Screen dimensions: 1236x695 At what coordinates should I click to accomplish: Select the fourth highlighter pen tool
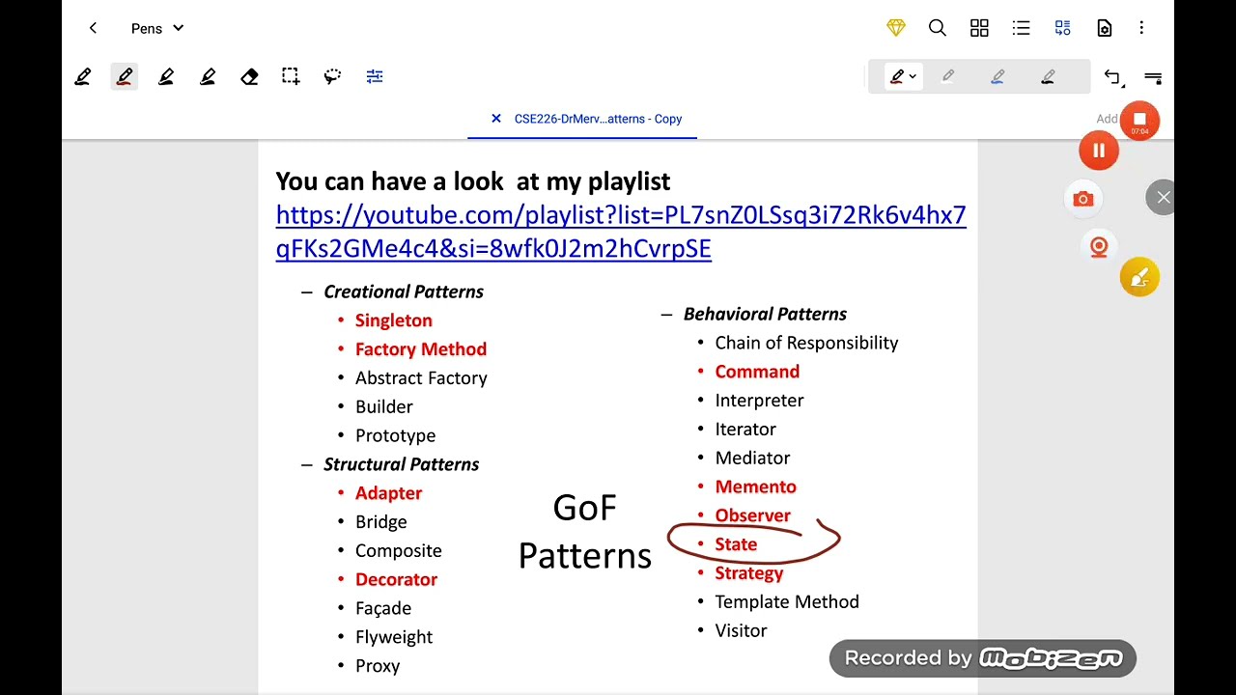coord(208,76)
